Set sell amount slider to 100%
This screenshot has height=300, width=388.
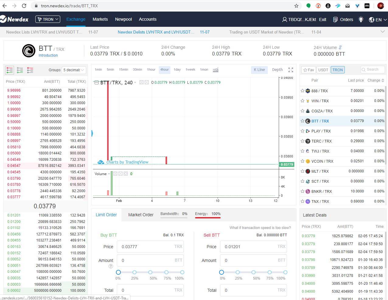285,272
